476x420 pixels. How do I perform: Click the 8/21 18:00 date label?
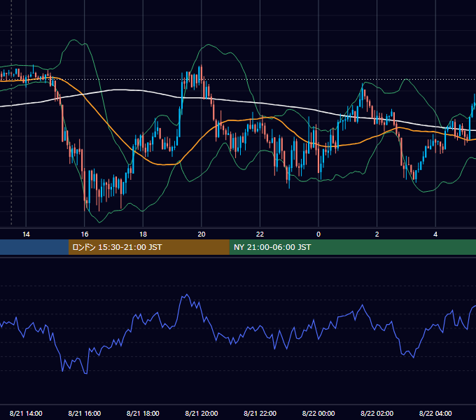143,413
